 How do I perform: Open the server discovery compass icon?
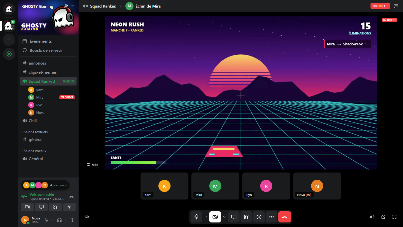9,54
